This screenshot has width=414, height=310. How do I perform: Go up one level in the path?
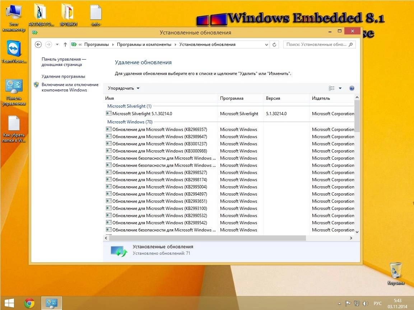(x=65, y=44)
